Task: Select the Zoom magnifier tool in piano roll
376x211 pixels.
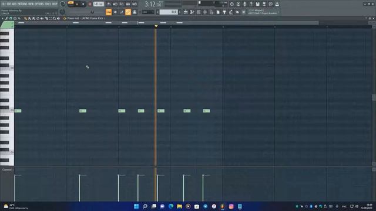Action: click(x=55, y=18)
